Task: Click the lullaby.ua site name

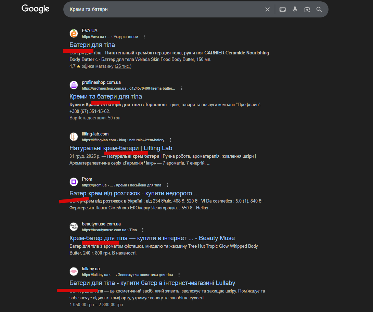Action: click(91, 269)
